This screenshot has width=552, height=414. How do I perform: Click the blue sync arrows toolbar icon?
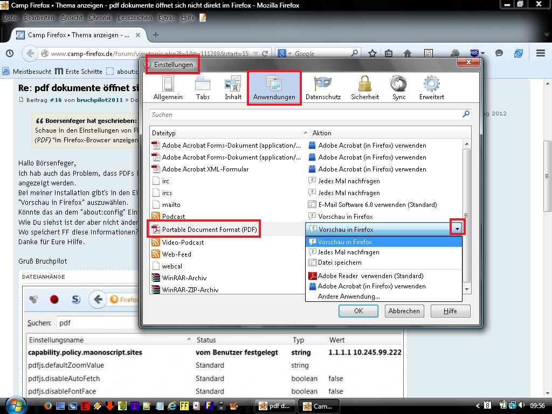click(x=519, y=53)
